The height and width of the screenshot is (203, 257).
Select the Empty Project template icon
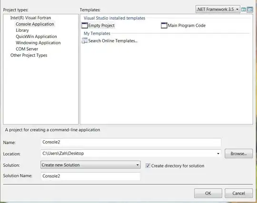click(85, 26)
